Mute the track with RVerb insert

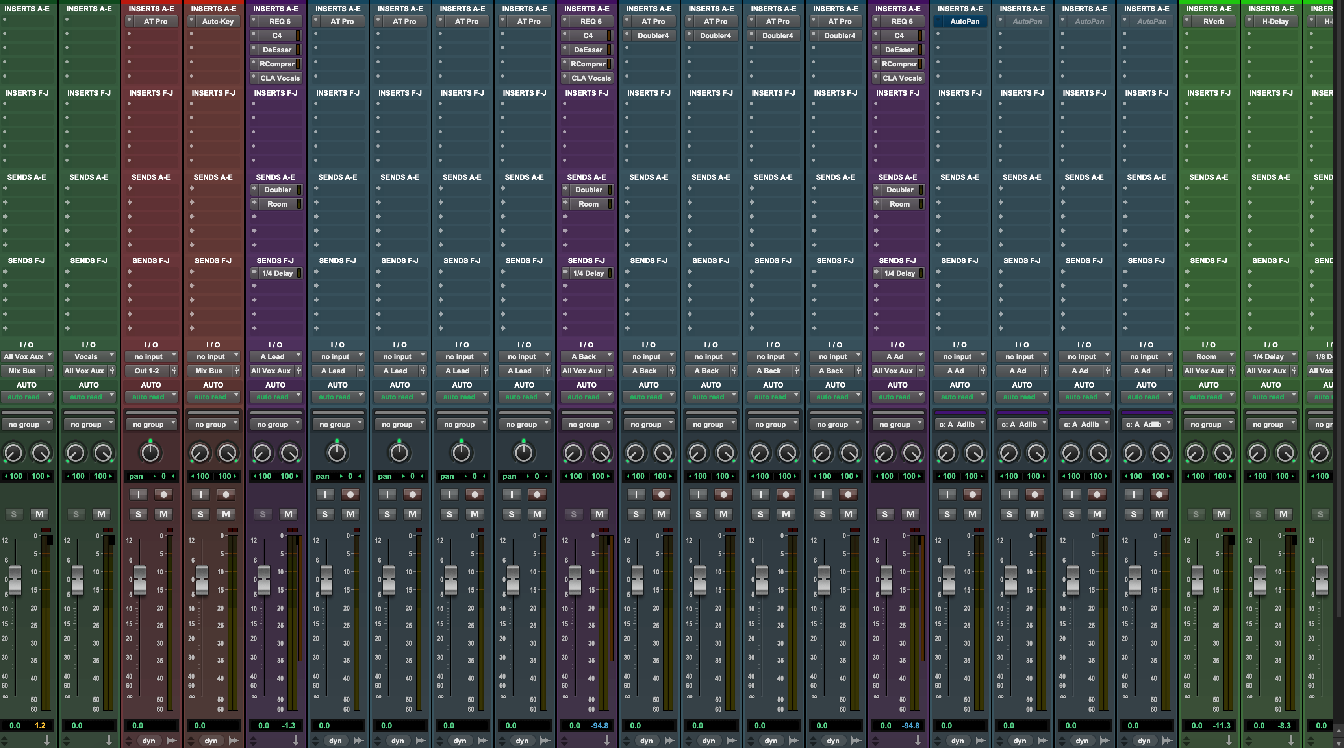coord(1221,514)
